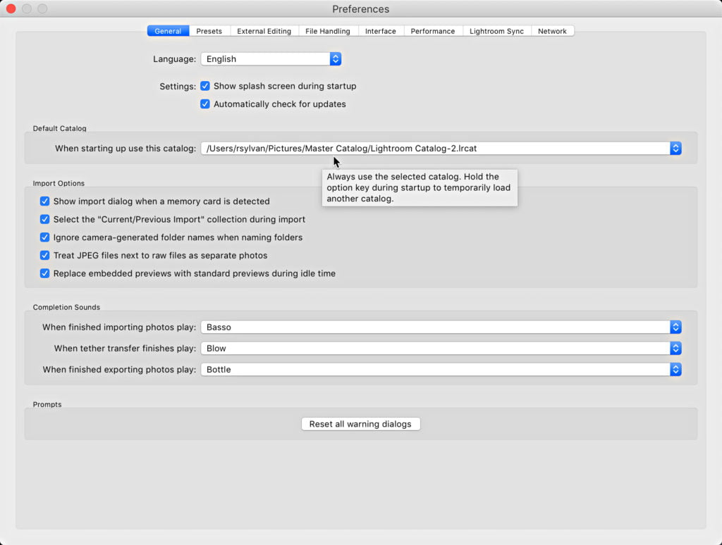This screenshot has height=545, width=722.
Task: Change the Bottle export completion sound
Action: click(x=441, y=370)
